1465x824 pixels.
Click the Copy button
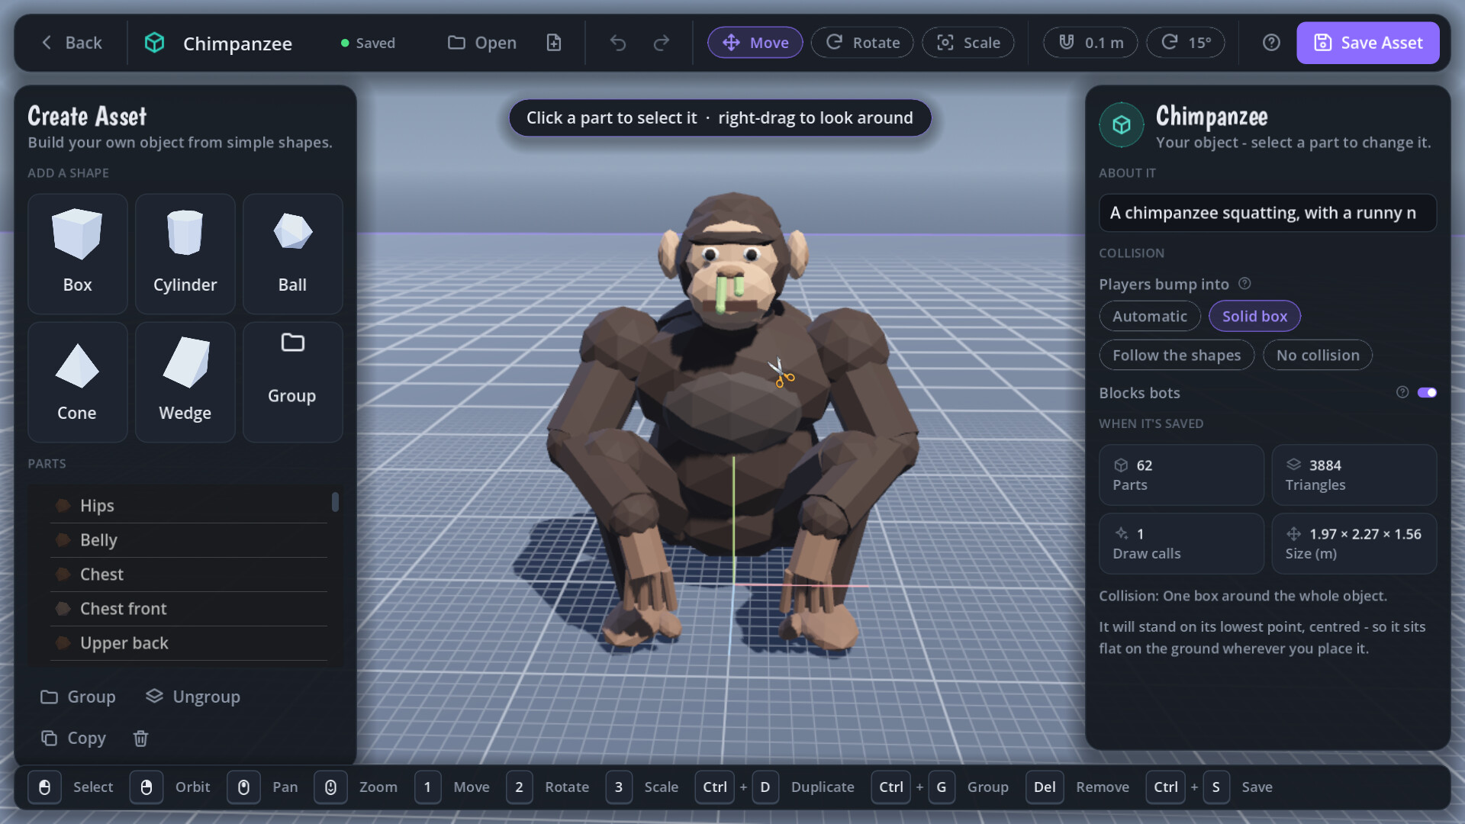73,738
